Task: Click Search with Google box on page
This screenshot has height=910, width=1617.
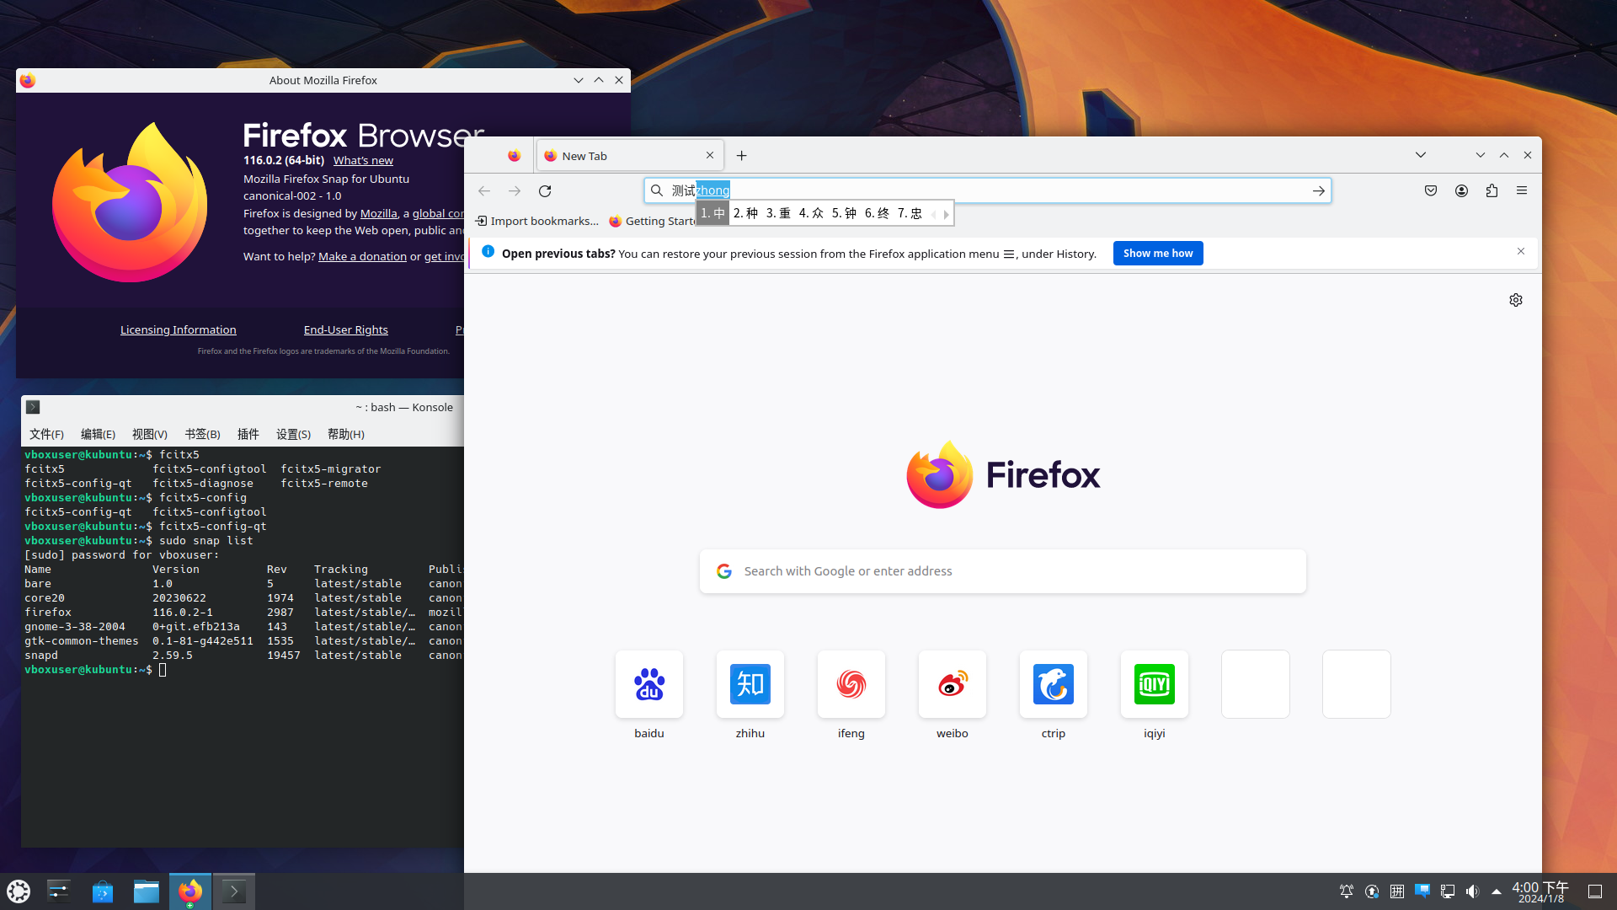Action: [x=1002, y=571]
